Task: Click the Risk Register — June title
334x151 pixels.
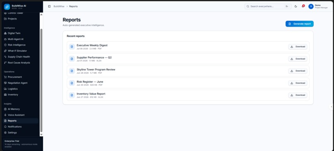Action: coord(90,82)
